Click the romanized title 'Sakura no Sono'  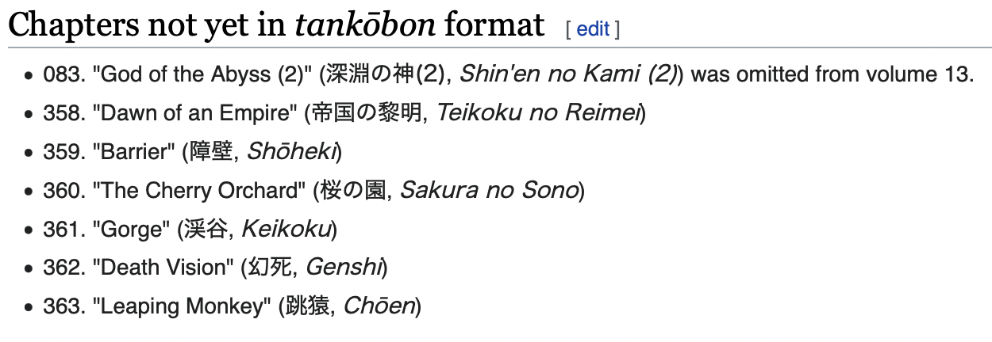coord(489,191)
